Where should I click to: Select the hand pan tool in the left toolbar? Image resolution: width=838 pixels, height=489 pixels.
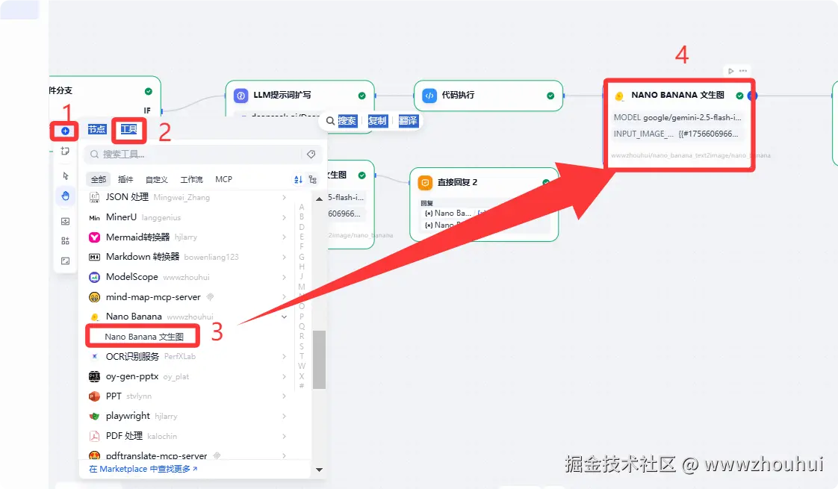coord(65,196)
